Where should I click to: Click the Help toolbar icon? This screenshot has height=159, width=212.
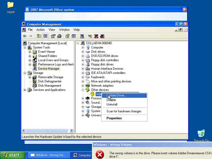[x=67, y=36]
